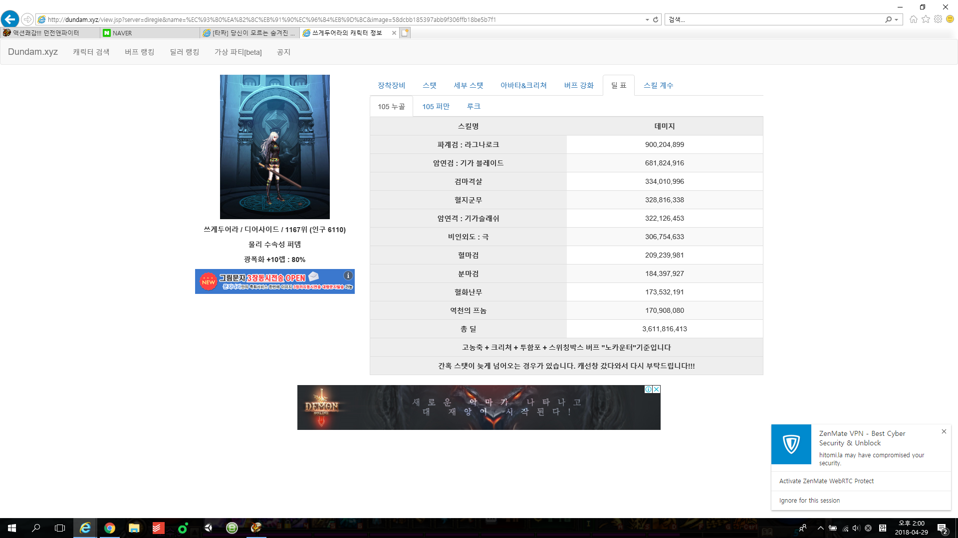Open 가상 파티[beta] navigation link
The width and height of the screenshot is (958, 538).
tap(238, 52)
